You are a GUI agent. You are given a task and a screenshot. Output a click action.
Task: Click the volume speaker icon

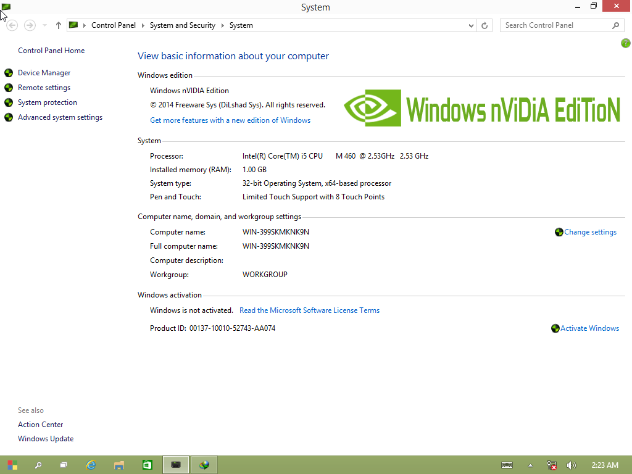click(x=571, y=465)
